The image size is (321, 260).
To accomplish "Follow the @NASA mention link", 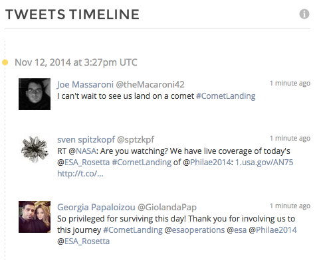I will tap(86, 151).
